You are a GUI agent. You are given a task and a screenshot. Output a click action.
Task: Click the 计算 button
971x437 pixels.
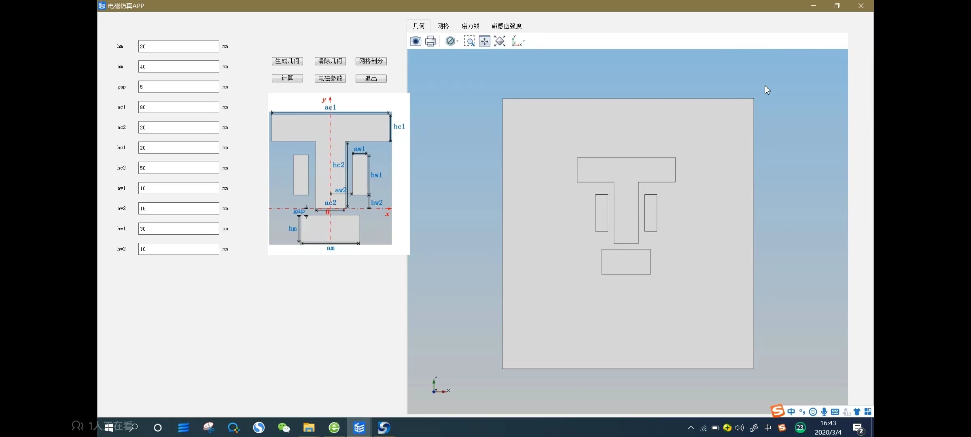tap(287, 78)
